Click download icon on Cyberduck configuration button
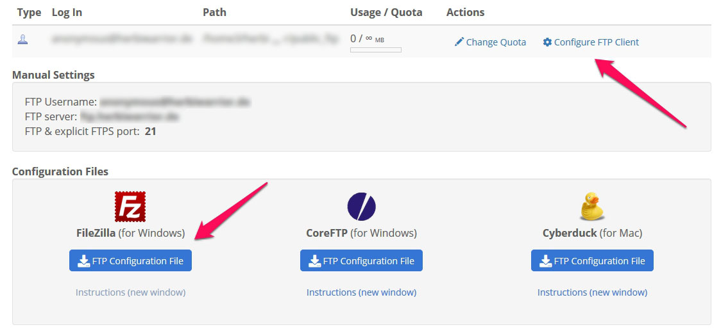 [x=545, y=261]
